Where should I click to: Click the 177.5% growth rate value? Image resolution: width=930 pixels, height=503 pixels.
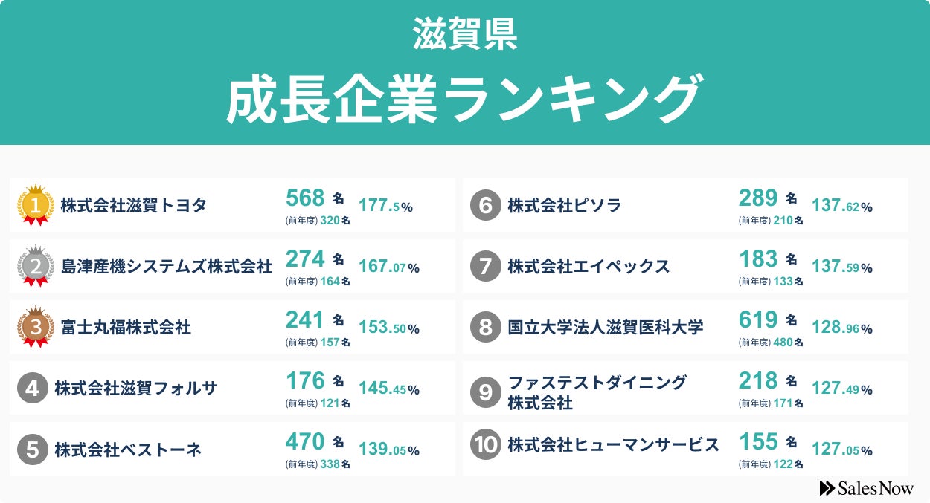(x=385, y=206)
